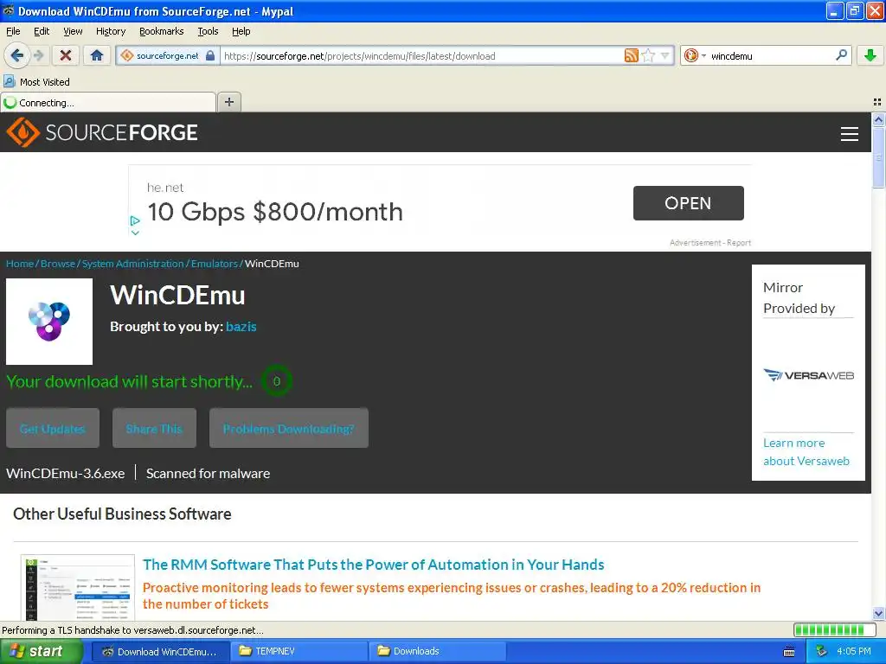Screen dimensions: 886x664
Task: Go back with the browser Back arrow
Action: 16,55
